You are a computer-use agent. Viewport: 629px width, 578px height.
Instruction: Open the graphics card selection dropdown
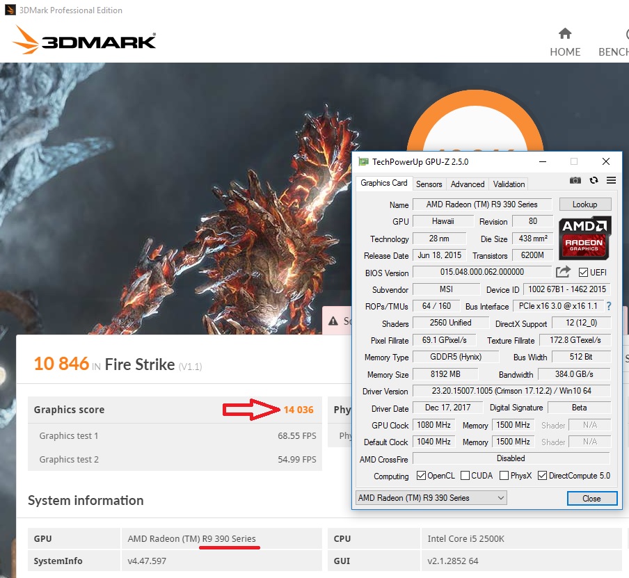click(431, 498)
